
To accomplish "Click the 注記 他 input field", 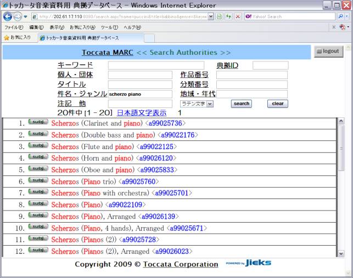I will (x=140, y=104).
